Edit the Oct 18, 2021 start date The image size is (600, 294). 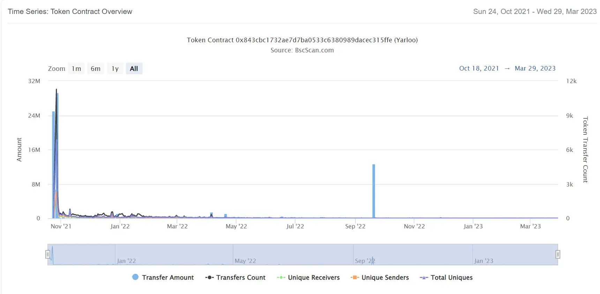[x=479, y=68]
